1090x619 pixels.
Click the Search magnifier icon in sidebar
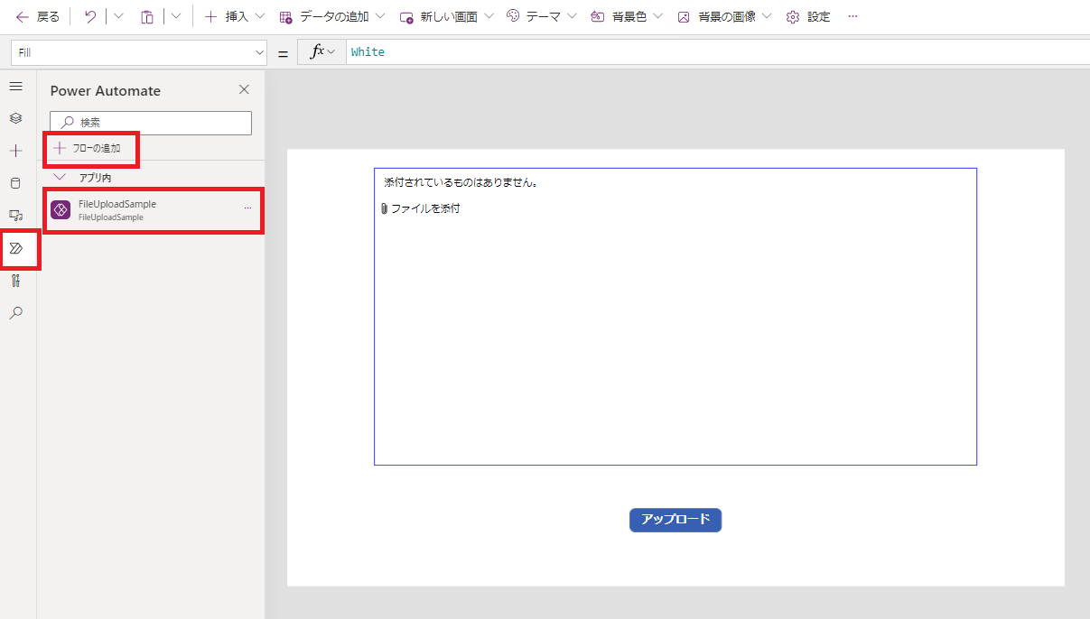pyautogui.click(x=15, y=313)
